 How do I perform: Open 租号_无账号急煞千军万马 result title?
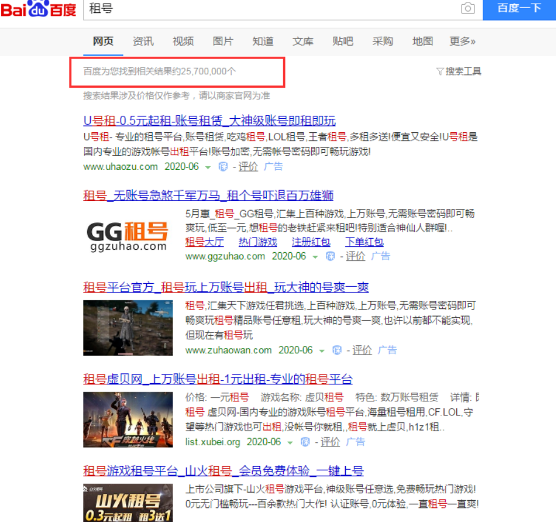coord(208,196)
